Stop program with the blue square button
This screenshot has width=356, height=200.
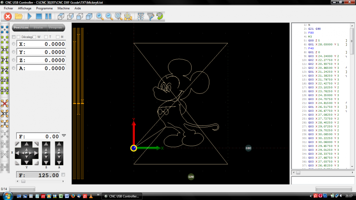coord(39,16)
